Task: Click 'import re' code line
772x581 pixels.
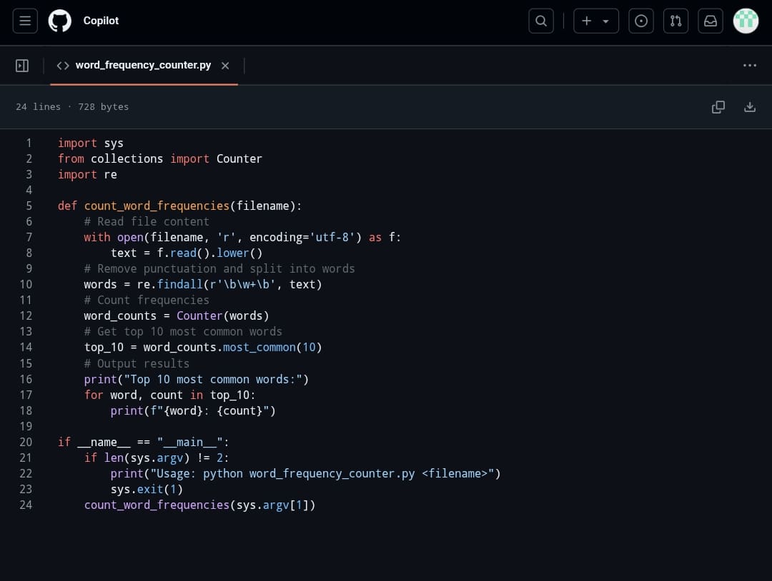Action: 87,174
